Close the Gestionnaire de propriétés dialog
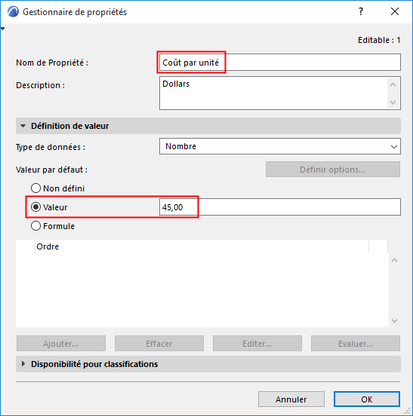 pos(395,11)
